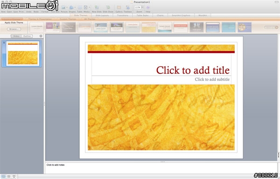The height and width of the screenshot is (179, 280).
Task: Open the Shapes dropdown arrow
Action: pyautogui.click(x=75, y=7)
